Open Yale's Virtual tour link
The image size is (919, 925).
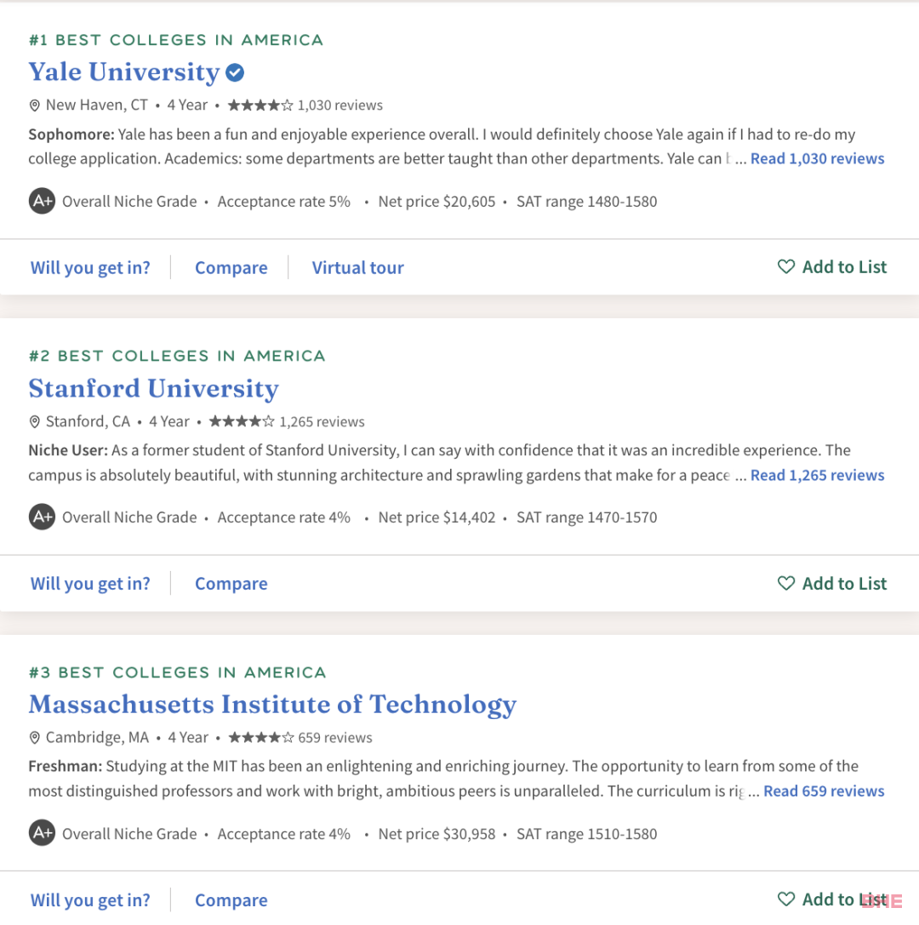coord(357,268)
